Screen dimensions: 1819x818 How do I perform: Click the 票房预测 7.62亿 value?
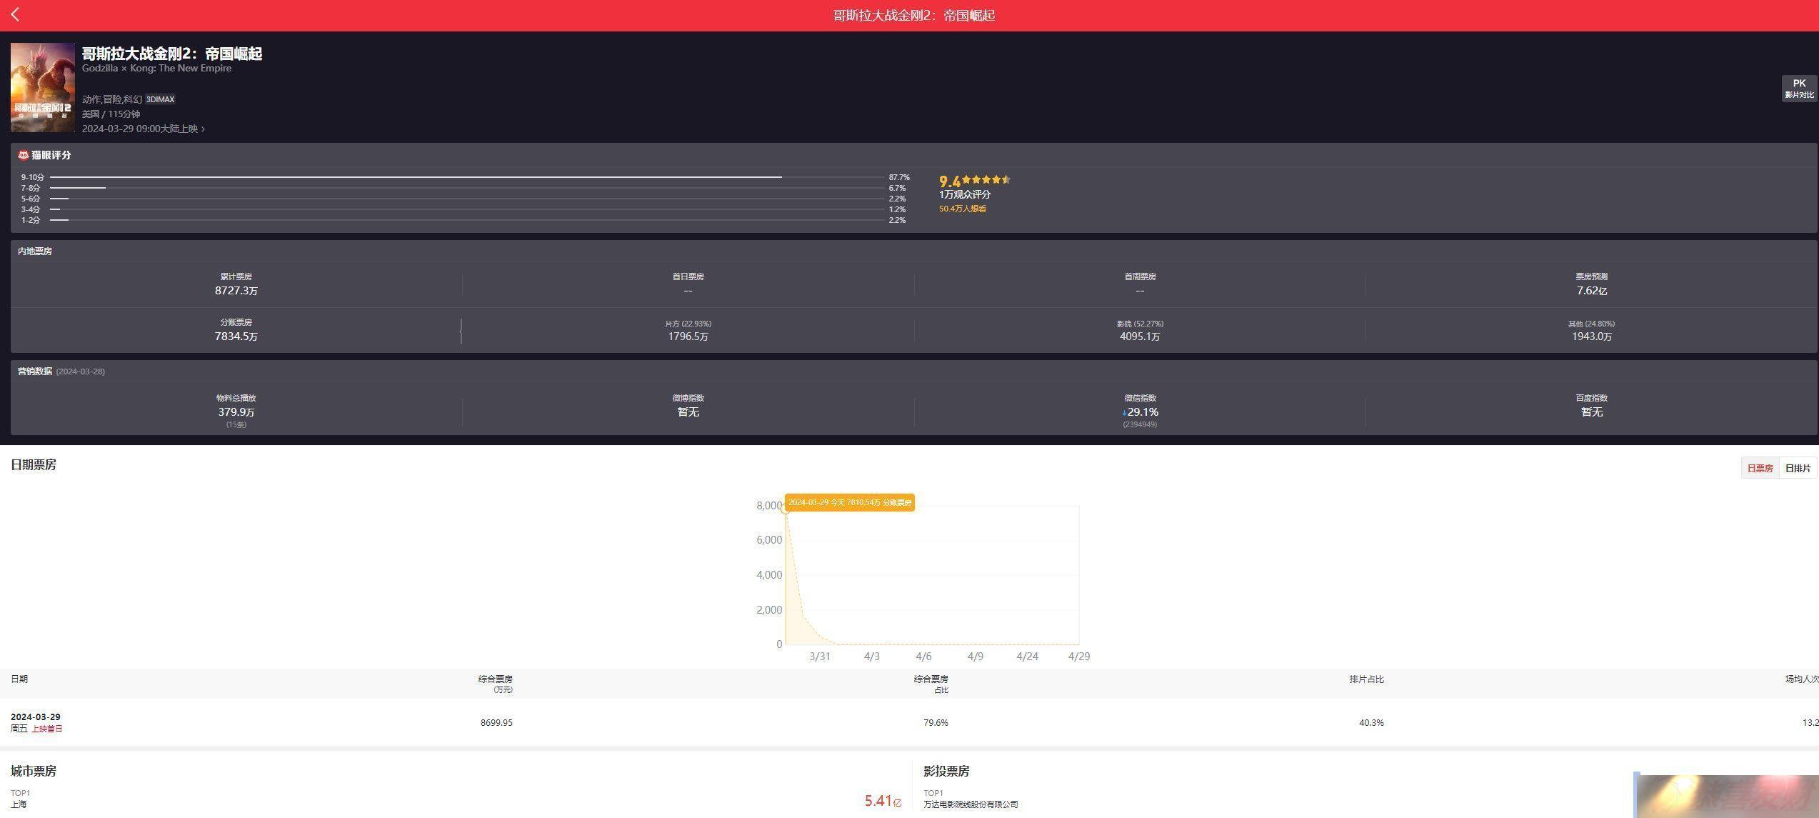coord(1591,291)
